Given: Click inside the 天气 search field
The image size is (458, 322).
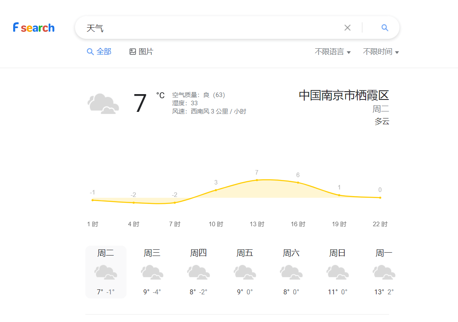Looking at the screenshot, I should tap(206, 28).
